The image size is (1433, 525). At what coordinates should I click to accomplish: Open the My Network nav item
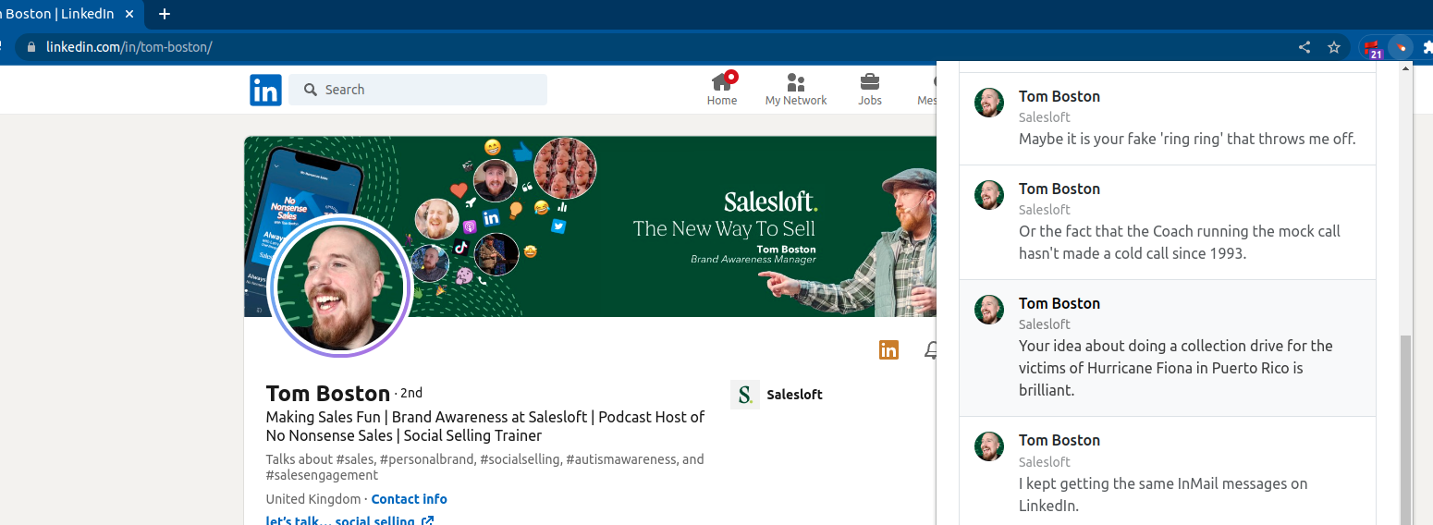(x=796, y=90)
